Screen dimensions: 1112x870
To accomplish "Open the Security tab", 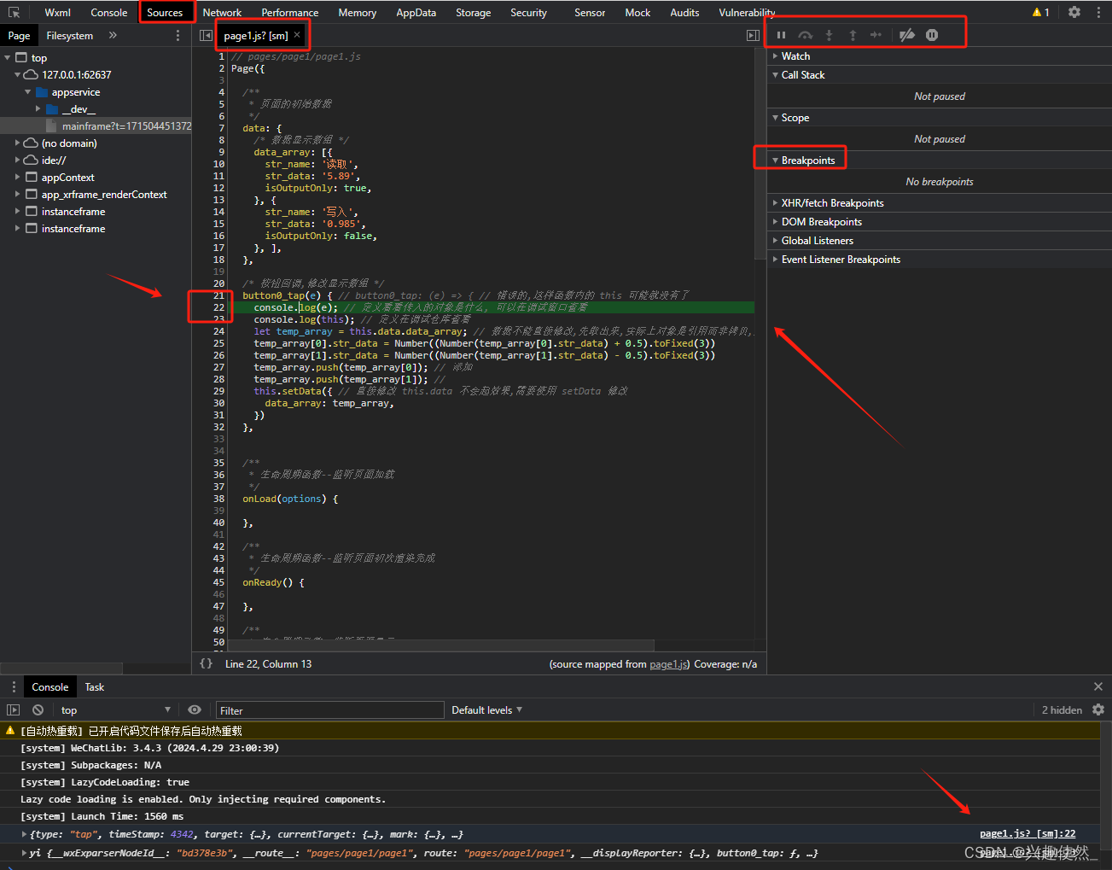I will tap(528, 12).
